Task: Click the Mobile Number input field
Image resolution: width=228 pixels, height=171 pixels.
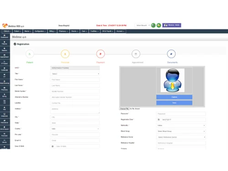Action: pyautogui.click(x=75, y=91)
